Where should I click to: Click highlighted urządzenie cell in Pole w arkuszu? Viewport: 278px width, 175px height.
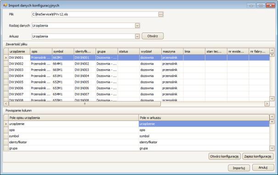tap(204, 124)
